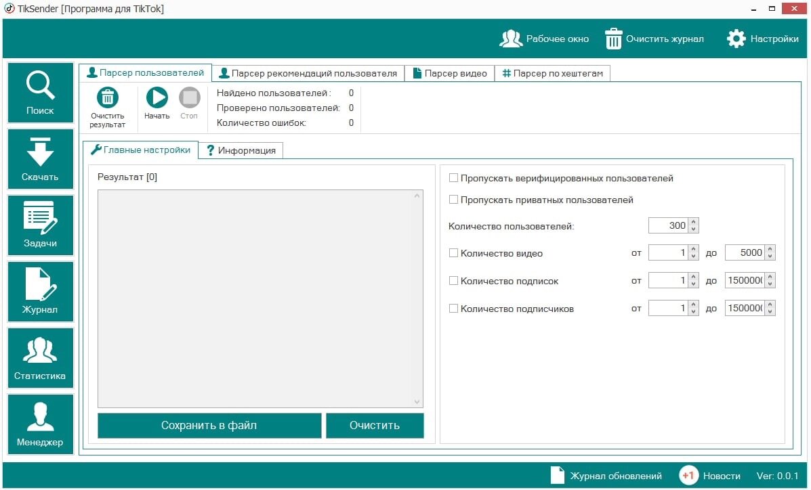Open the Информация tab
Viewport: 811px width, 490px height.
click(241, 150)
